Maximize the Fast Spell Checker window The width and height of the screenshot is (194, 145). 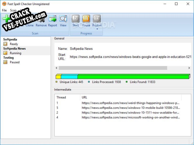[176, 4]
